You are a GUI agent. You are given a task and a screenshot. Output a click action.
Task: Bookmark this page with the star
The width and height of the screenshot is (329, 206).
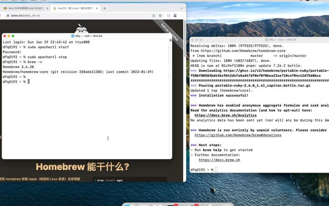pos(160,16)
